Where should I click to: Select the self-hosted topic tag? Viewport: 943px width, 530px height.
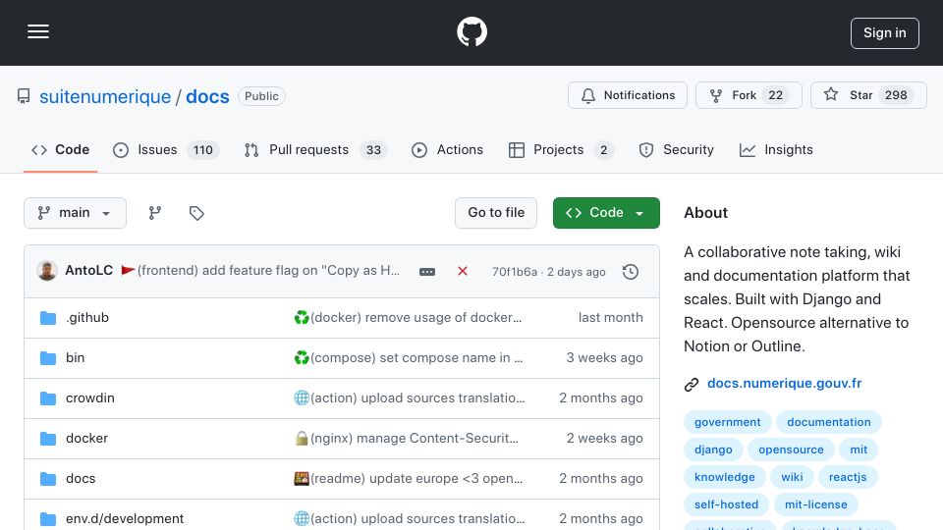727,504
